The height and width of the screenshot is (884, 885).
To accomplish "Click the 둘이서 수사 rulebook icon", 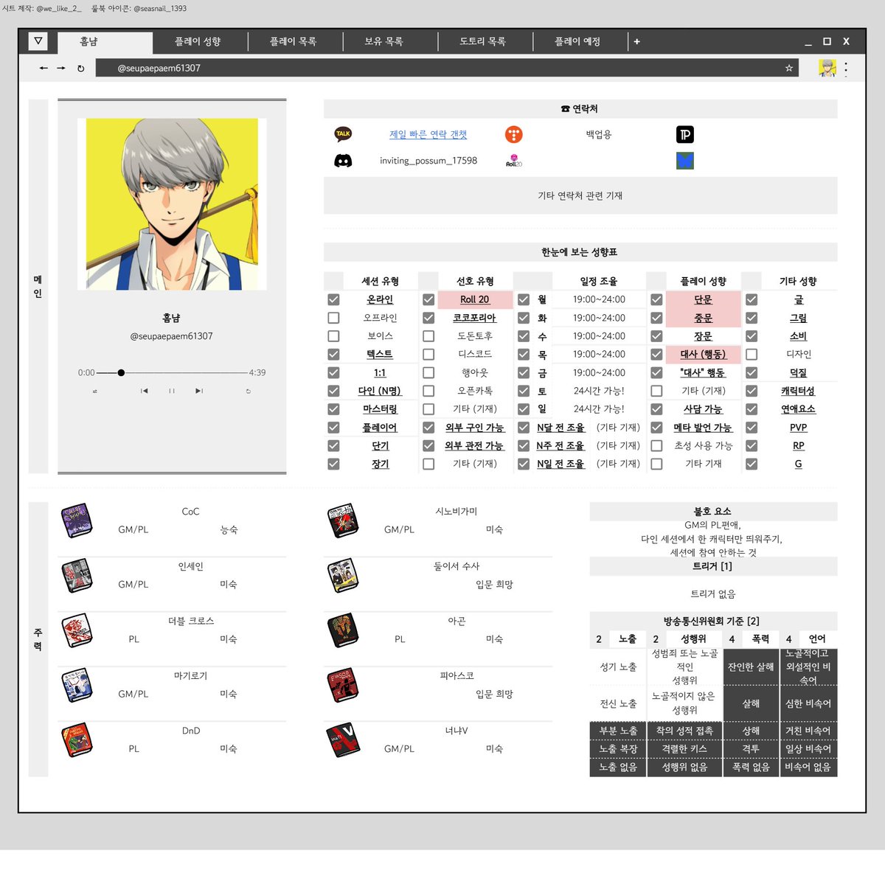I will (x=343, y=576).
